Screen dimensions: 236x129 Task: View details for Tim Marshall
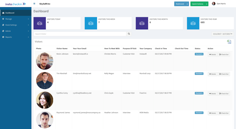click(212, 74)
